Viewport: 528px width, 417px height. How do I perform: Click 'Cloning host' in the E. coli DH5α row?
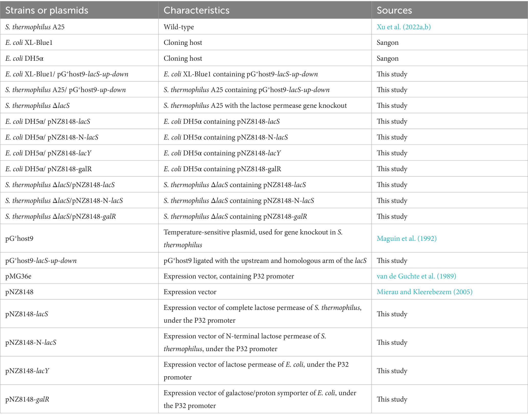(183, 58)
